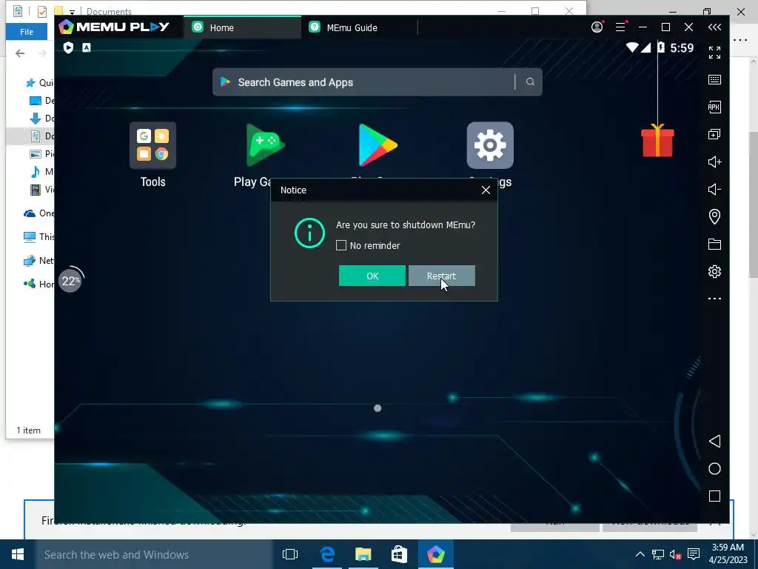Open the MEmu hamburger menu
Image resolution: width=758 pixels, height=569 pixels.
621,27
